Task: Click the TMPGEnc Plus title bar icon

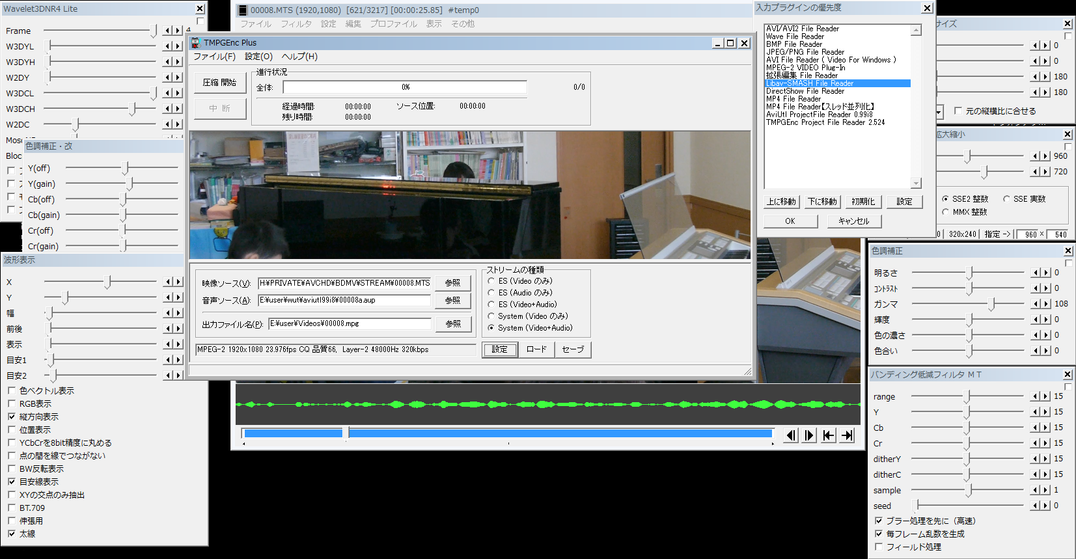Action: pyautogui.click(x=196, y=43)
